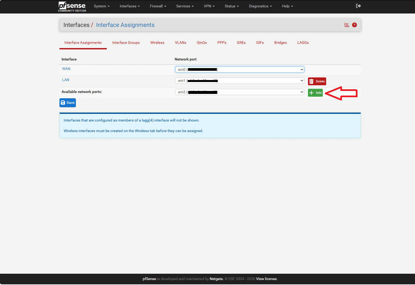Viewport: 415px width, 285px height.
Task: Open the Diagnostics menu
Action: pos(260,6)
